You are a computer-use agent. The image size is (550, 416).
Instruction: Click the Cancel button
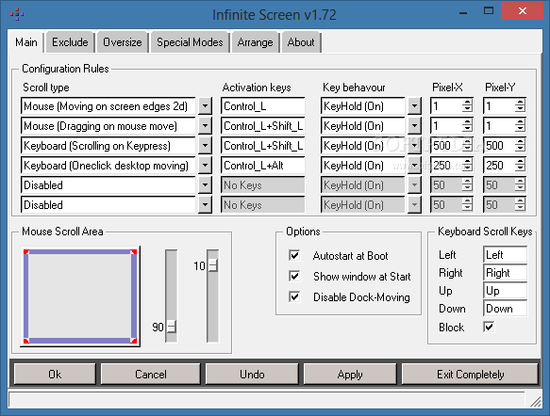coord(151,374)
